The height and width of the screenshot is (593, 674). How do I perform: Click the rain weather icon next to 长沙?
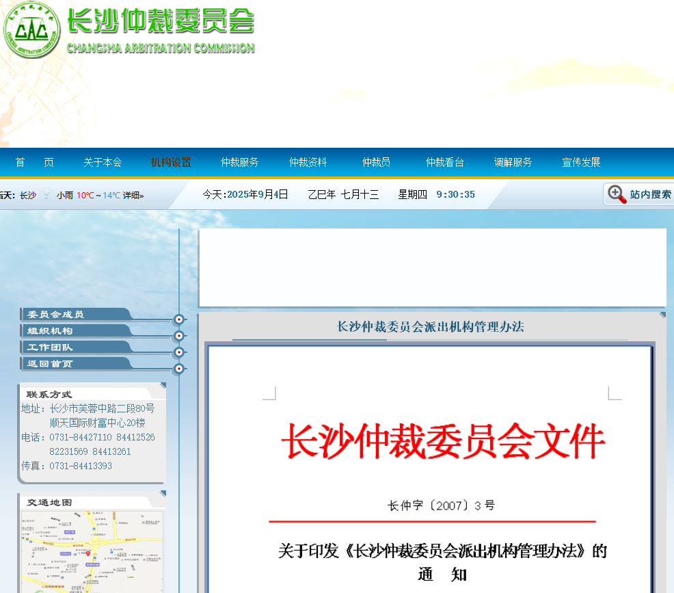[46, 195]
